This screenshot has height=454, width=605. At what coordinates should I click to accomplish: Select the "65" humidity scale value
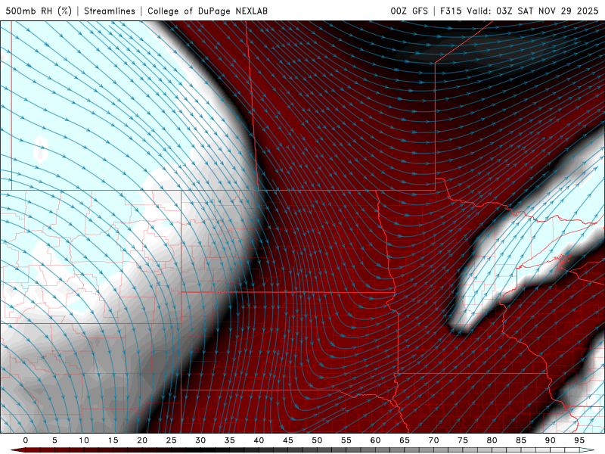click(x=405, y=440)
